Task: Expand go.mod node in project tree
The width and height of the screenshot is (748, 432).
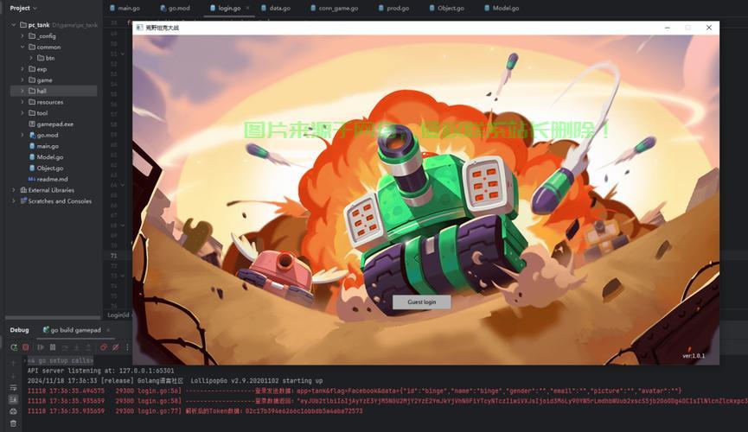Action: tap(22, 135)
